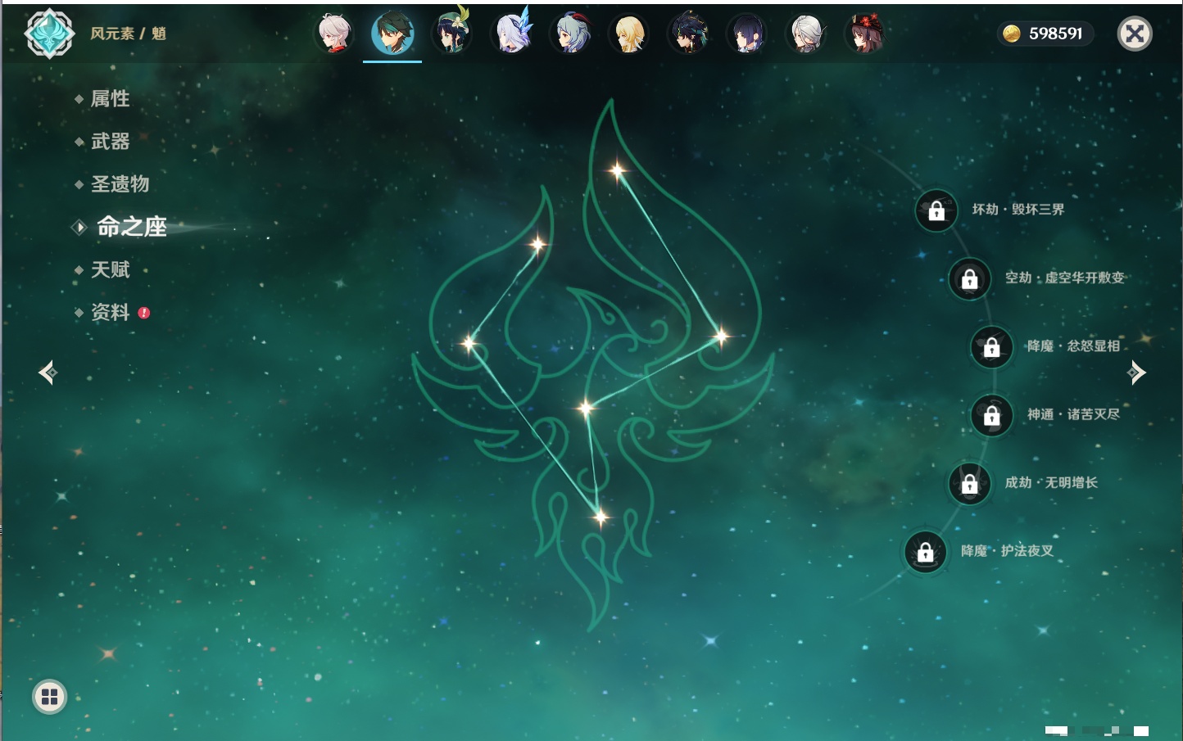The width and height of the screenshot is (1183, 741).
Task: Select Venti's avatar with green beret
Action: tap(451, 34)
